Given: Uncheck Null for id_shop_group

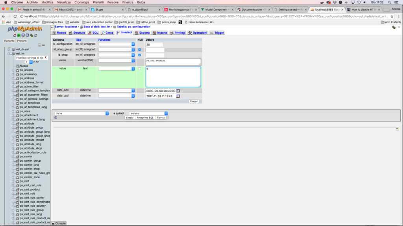Looking at the screenshot, I should pyautogui.click(x=140, y=49).
